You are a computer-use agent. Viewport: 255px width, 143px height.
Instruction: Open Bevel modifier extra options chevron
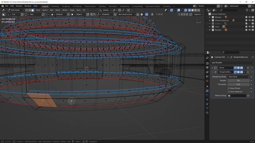click(245, 68)
